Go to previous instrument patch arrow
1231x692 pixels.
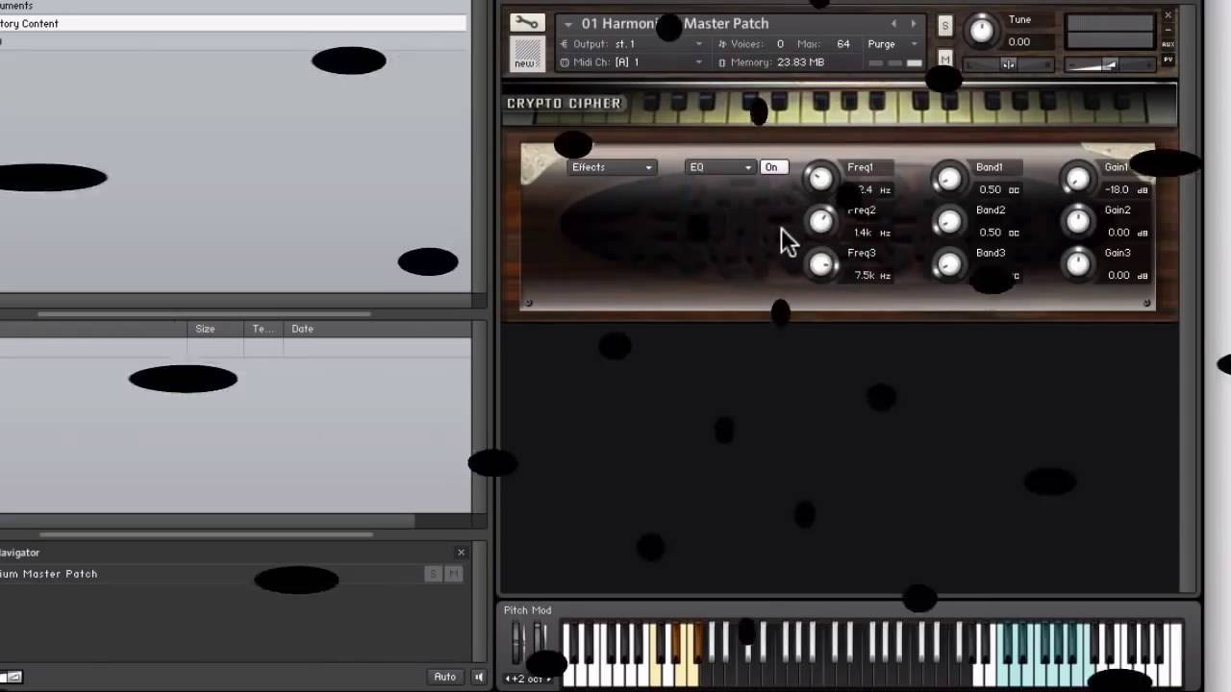point(893,24)
